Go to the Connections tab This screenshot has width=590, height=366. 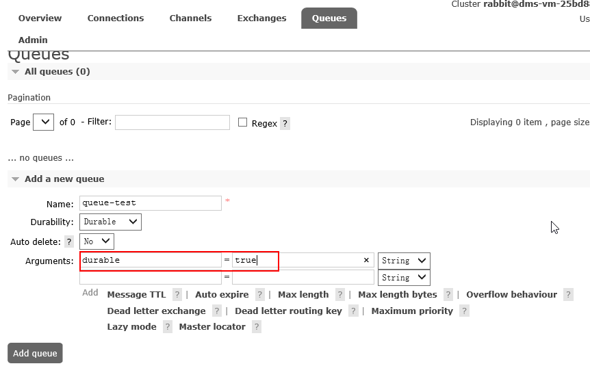(115, 18)
